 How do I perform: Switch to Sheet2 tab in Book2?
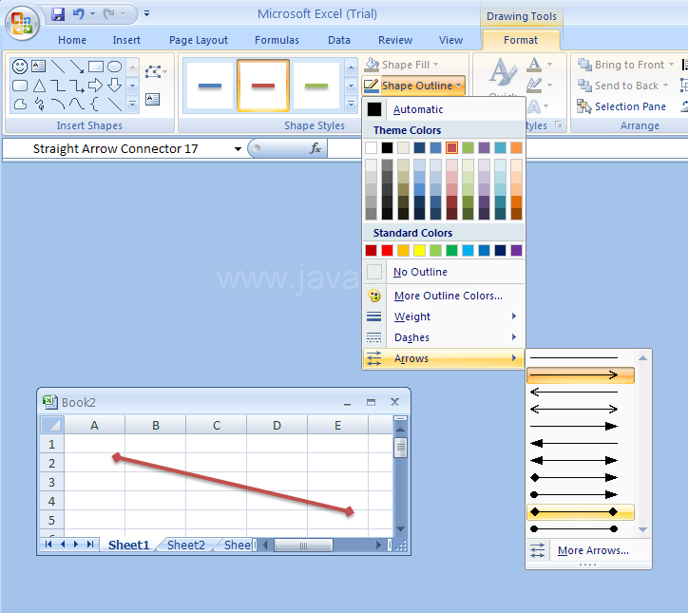(x=186, y=545)
